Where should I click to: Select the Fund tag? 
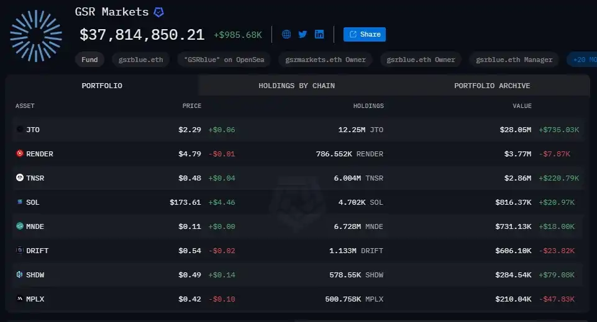click(89, 60)
